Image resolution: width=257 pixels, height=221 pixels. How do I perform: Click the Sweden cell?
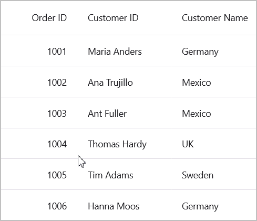213,174
